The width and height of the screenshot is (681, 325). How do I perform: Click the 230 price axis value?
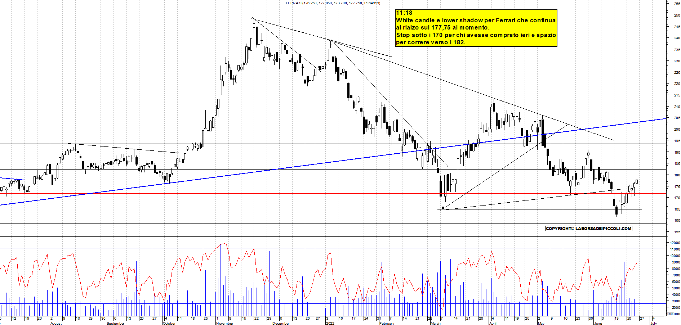(677, 61)
